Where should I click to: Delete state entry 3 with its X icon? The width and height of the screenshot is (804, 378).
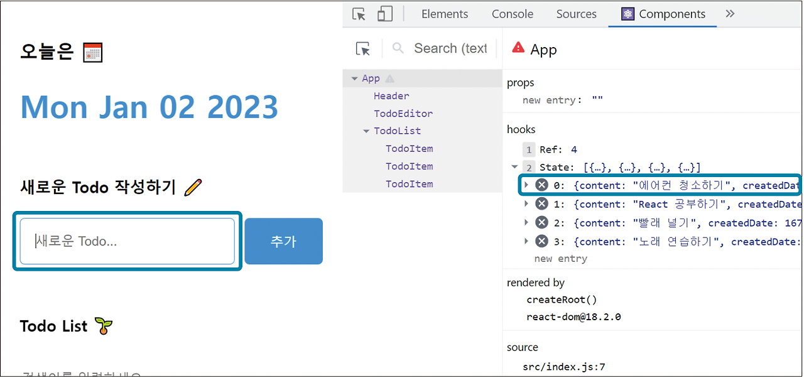pos(541,242)
